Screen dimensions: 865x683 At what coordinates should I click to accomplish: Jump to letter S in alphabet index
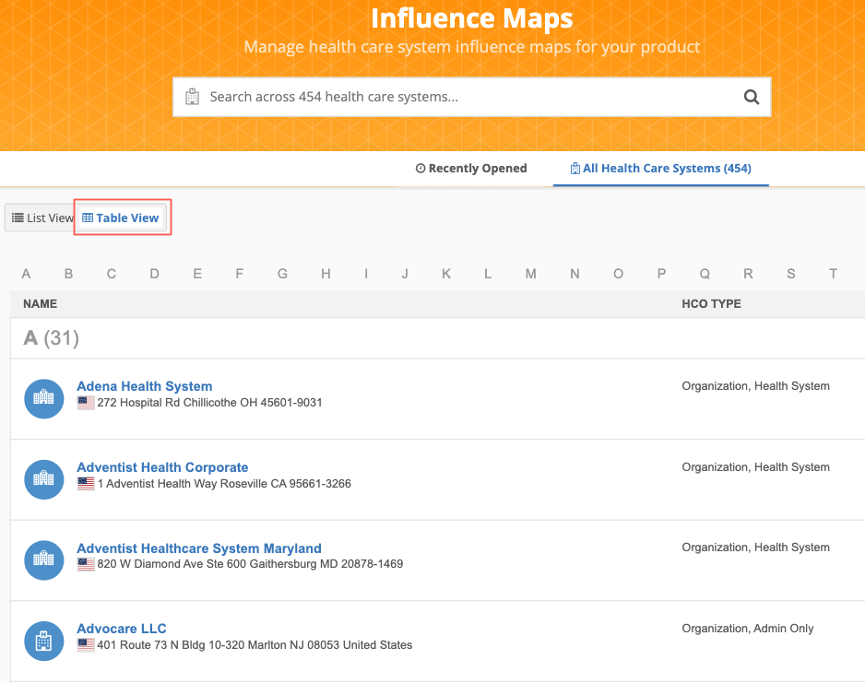click(x=791, y=274)
